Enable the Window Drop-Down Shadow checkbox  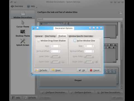coord(39,41)
